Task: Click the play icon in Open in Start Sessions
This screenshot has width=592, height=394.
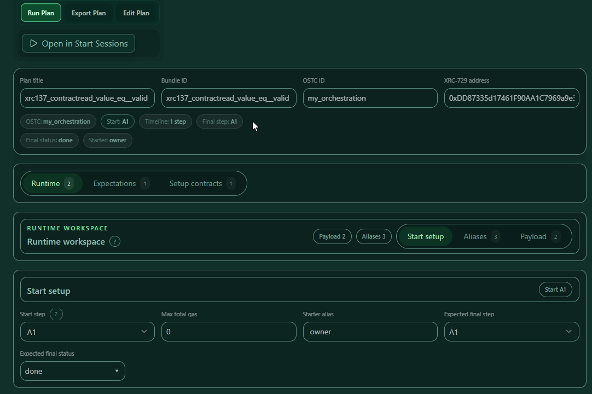Action: click(33, 43)
